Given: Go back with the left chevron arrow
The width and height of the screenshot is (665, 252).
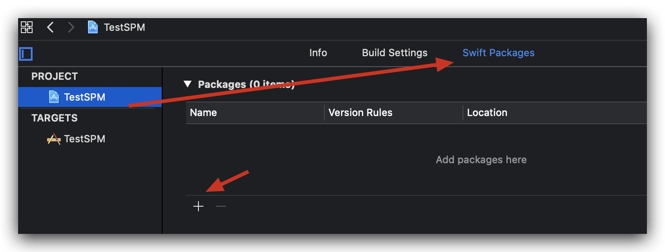Looking at the screenshot, I should click(50, 27).
